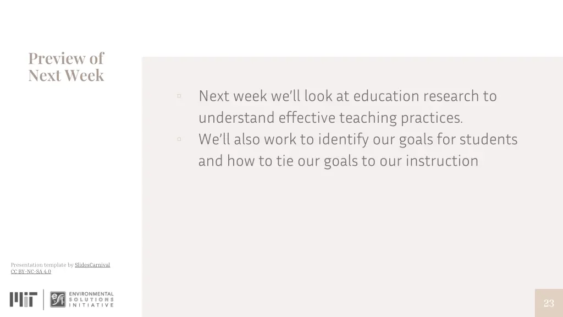Screen dimensions: 563x317
Task: Open the CC BY-NC-SA 4.0 license link
Action: click(31, 271)
